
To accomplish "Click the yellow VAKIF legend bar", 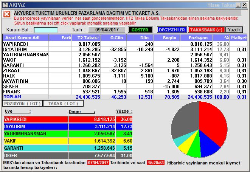I will click(36, 141).
